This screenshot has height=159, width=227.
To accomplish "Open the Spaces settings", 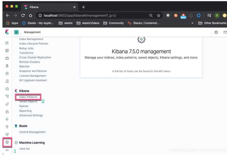I will pos(24,106).
